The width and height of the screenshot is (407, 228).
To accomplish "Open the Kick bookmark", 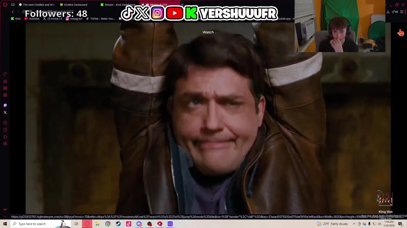I will pyautogui.click(x=16, y=19).
